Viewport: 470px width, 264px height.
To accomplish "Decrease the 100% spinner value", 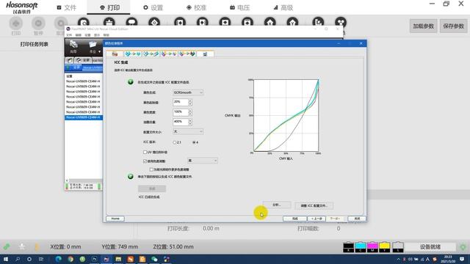I will point(190,114).
